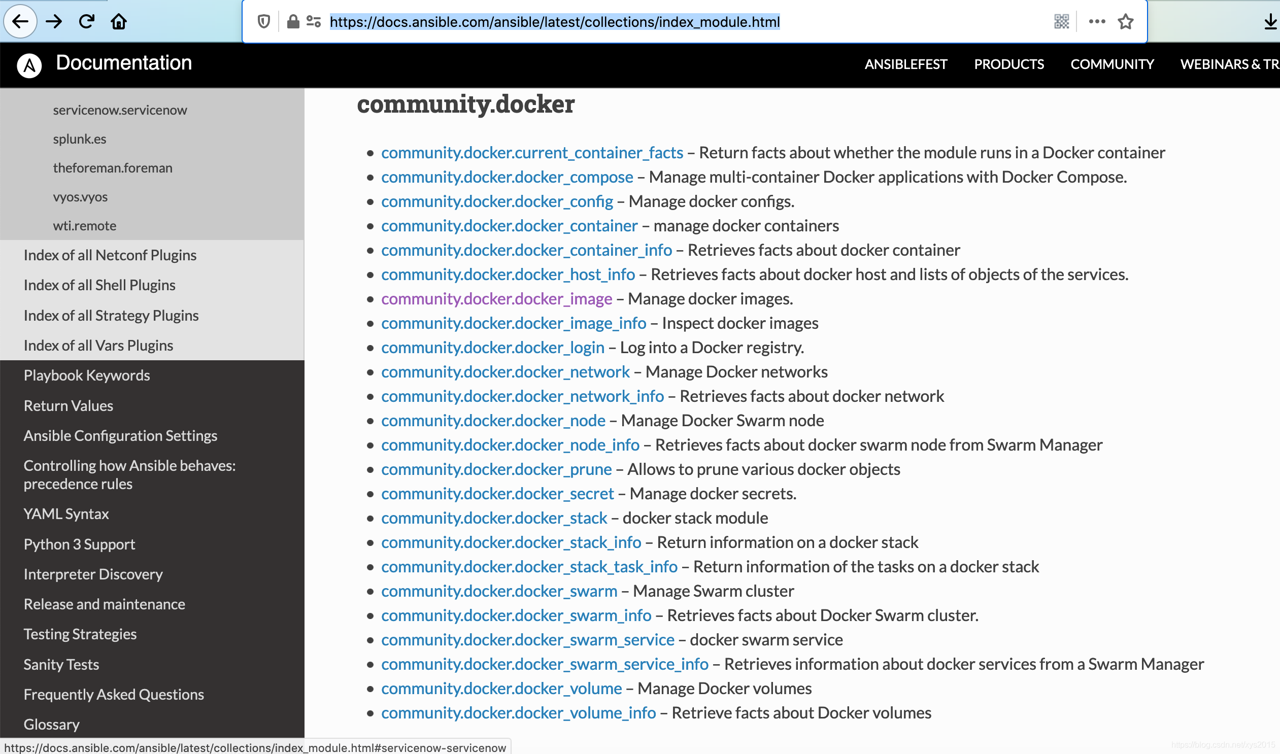
Task: Open the COMMUNITY menu item
Action: [1113, 64]
